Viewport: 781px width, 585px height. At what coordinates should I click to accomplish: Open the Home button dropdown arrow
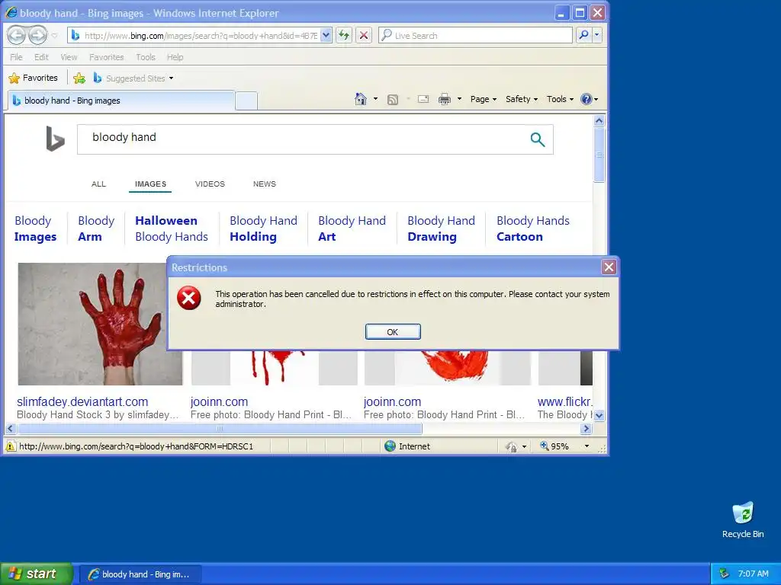(x=375, y=99)
